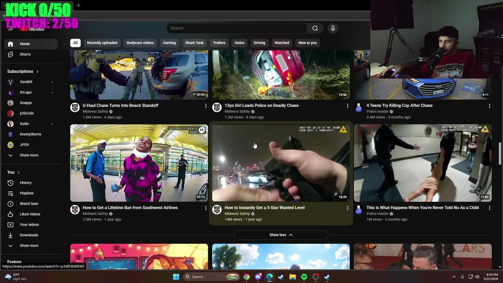Open video titled U-Haul Chase Turns Into Beach Standoff
This screenshot has height=283, width=503.
coord(121,105)
